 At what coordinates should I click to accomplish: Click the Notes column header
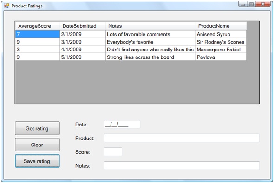[150, 26]
